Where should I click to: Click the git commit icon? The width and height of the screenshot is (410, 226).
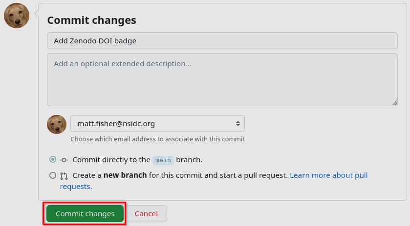point(64,160)
